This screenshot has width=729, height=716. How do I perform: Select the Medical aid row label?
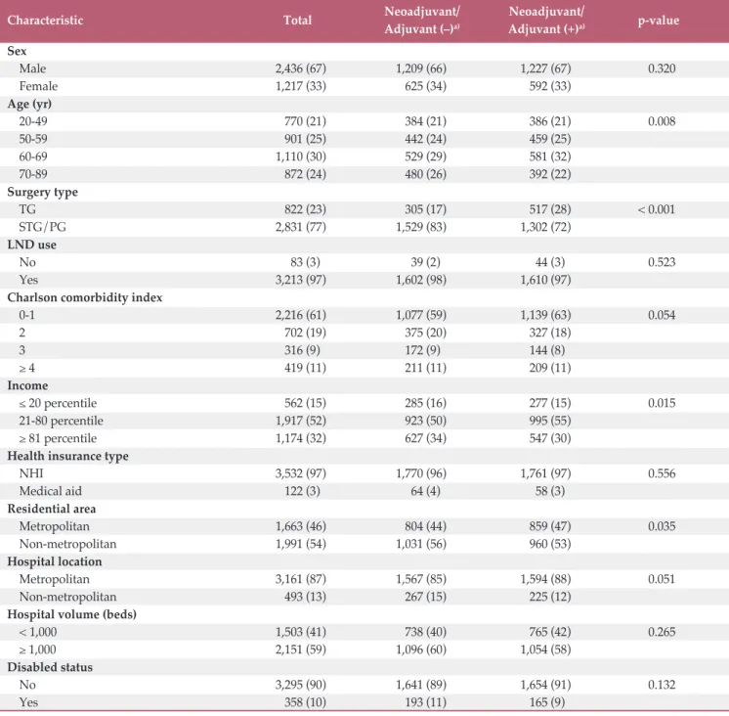[50, 491]
